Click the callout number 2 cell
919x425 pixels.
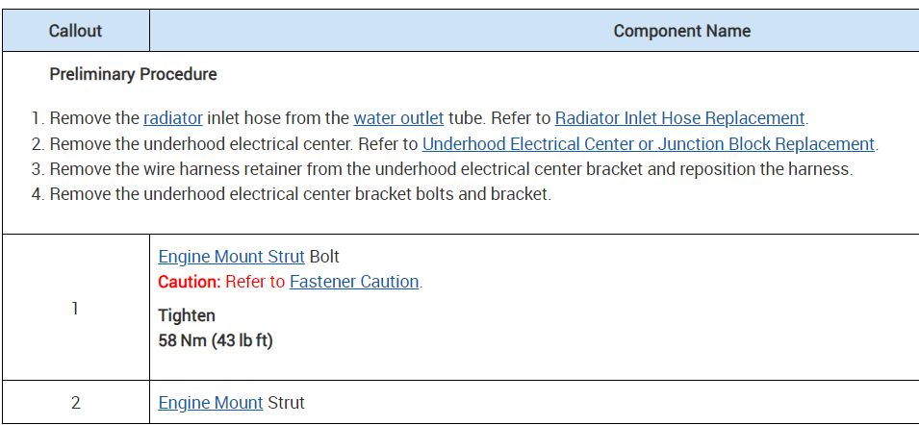[75, 403]
